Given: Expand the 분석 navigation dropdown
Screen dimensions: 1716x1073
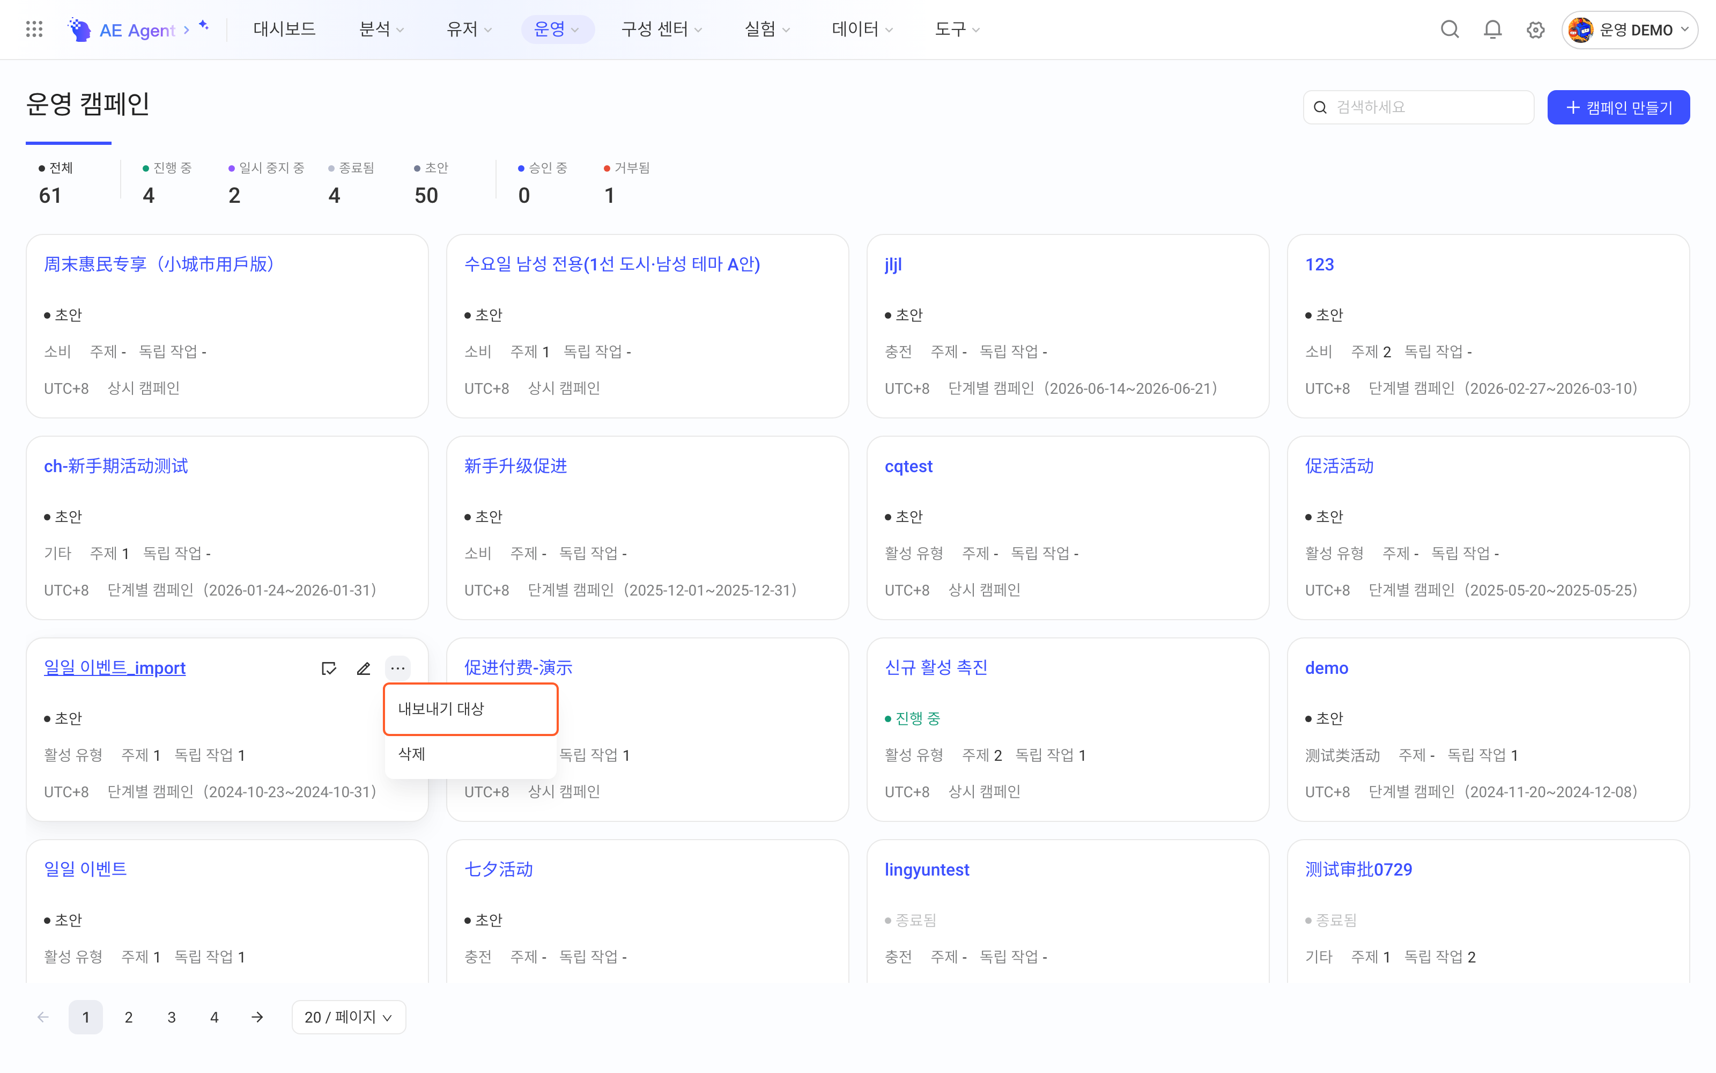Looking at the screenshot, I should 381,29.
